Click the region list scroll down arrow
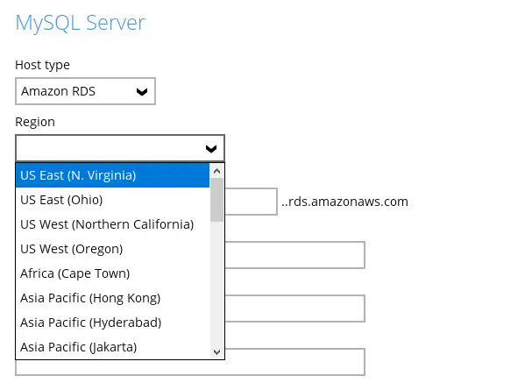 click(217, 351)
